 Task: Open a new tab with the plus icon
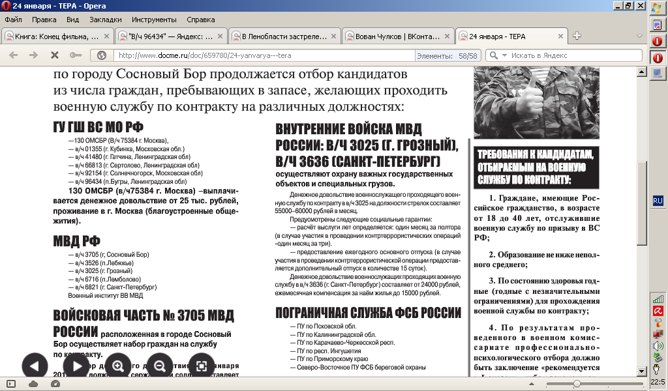[577, 36]
